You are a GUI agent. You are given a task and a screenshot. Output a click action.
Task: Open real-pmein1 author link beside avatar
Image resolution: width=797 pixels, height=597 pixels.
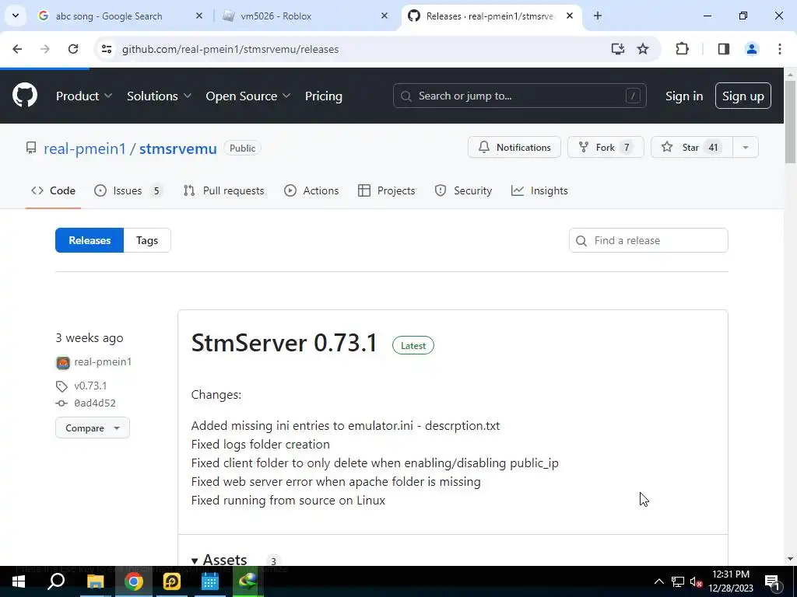[x=103, y=362]
